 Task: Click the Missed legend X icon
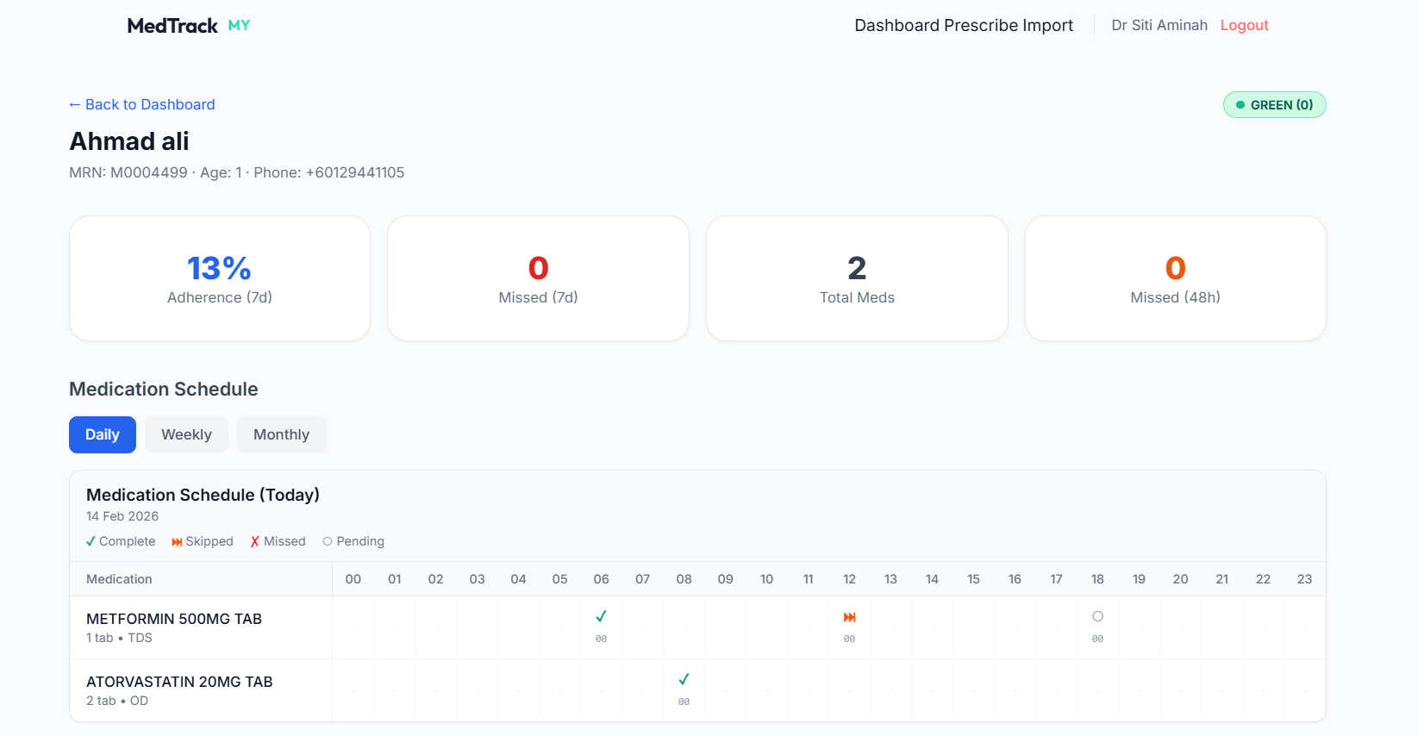point(255,542)
